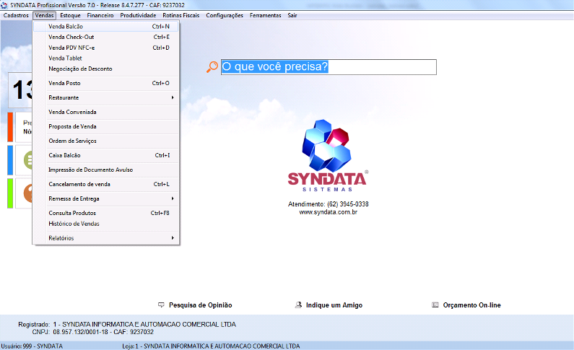Open Negociação de Desconto
Viewport: 574px width, 350px height.
(106, 69)
